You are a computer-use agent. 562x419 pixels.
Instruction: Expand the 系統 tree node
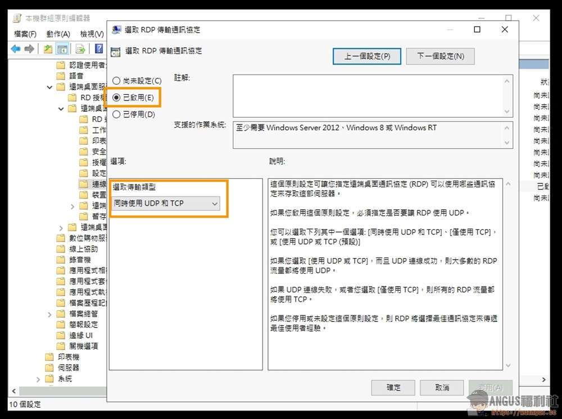click(x=38, y=379)
